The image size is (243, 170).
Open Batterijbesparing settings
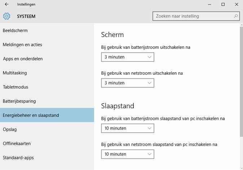[x=19, y=101]
